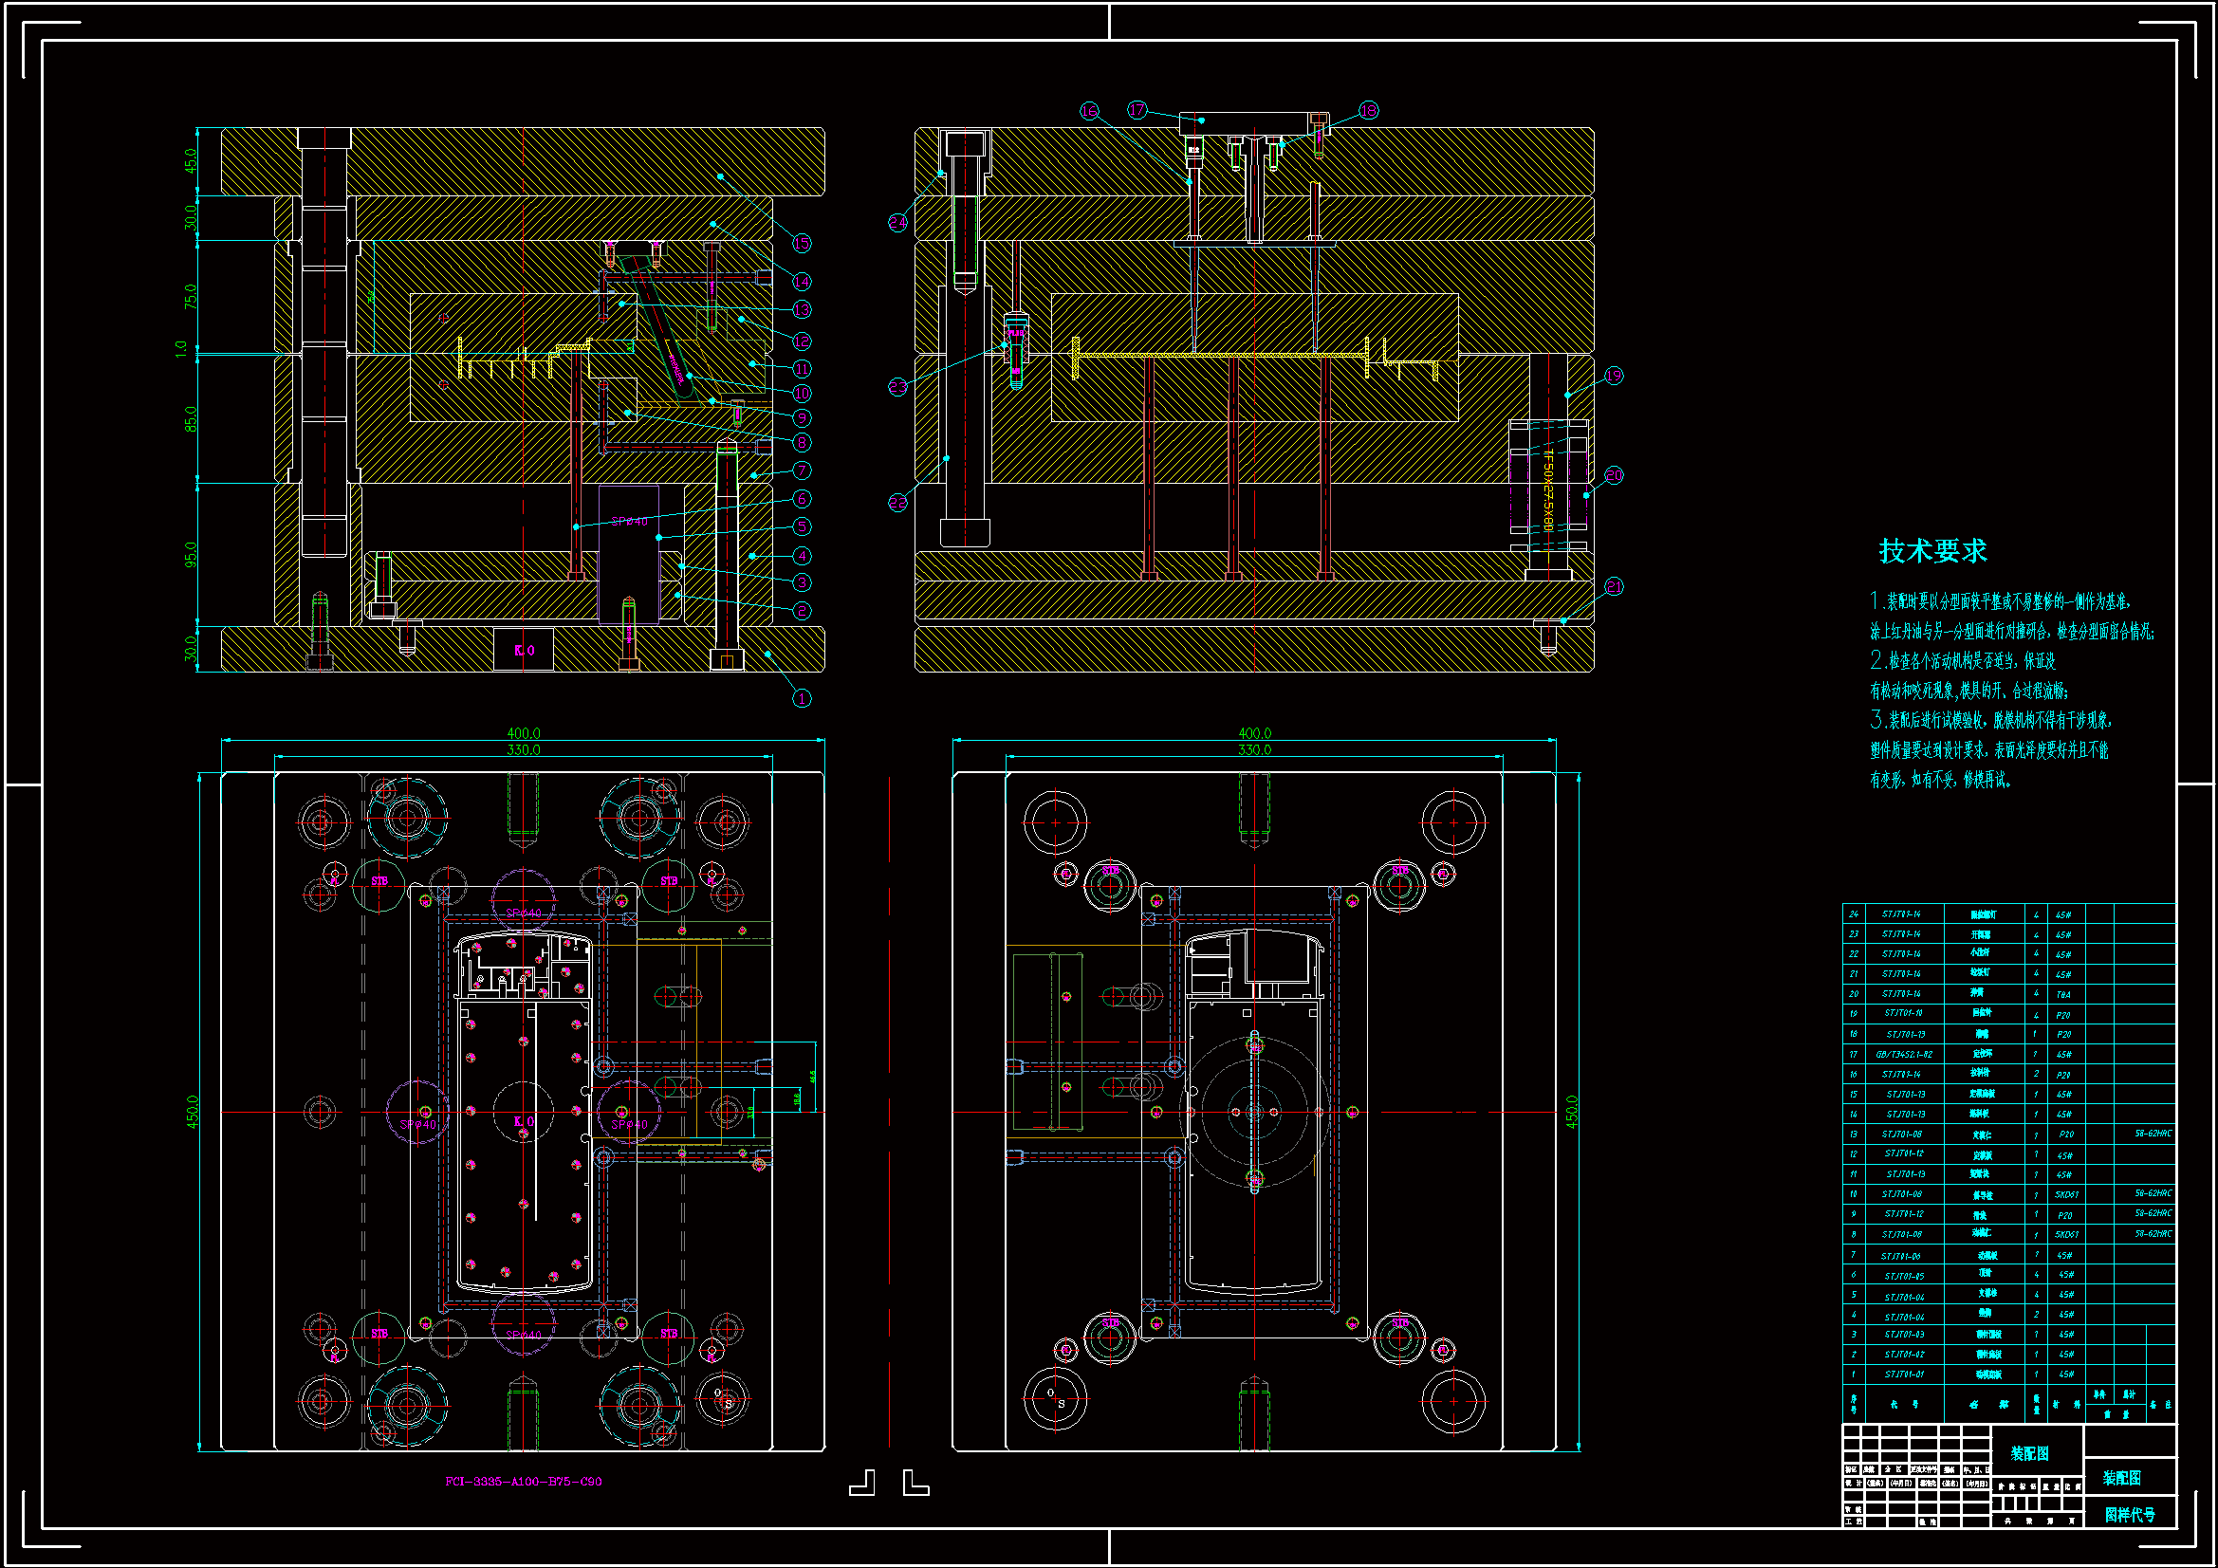This screenshot has width=2218, height=1568.
Task: Click the 图样代号 title block cell
Action: pyautogui.click(x=2129, y=1514)
